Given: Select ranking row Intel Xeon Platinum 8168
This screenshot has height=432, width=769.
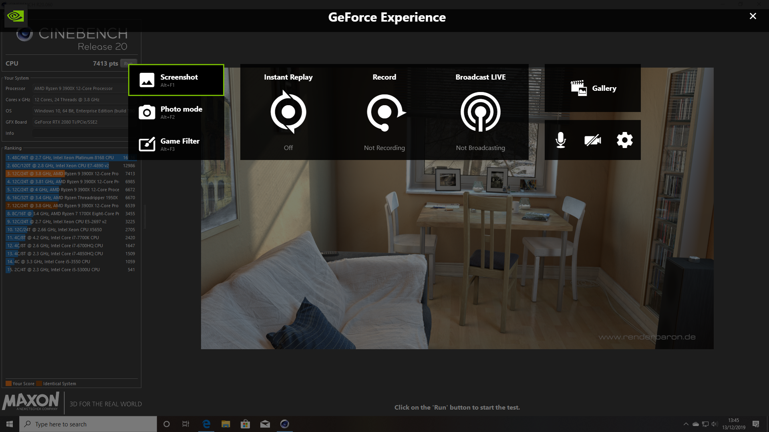Looking at the screenshot, I should point(70,158).
